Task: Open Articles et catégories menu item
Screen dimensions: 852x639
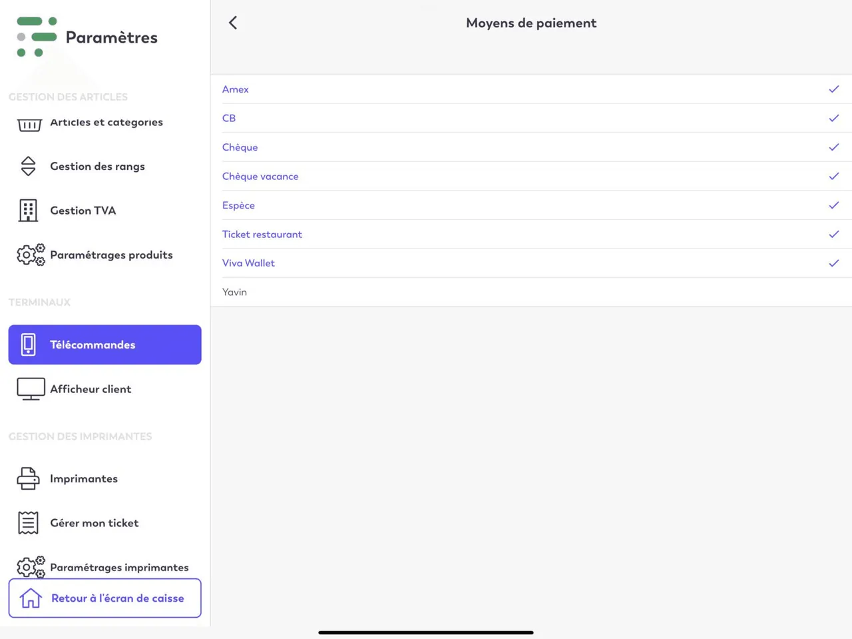Action: coord(105,122)
